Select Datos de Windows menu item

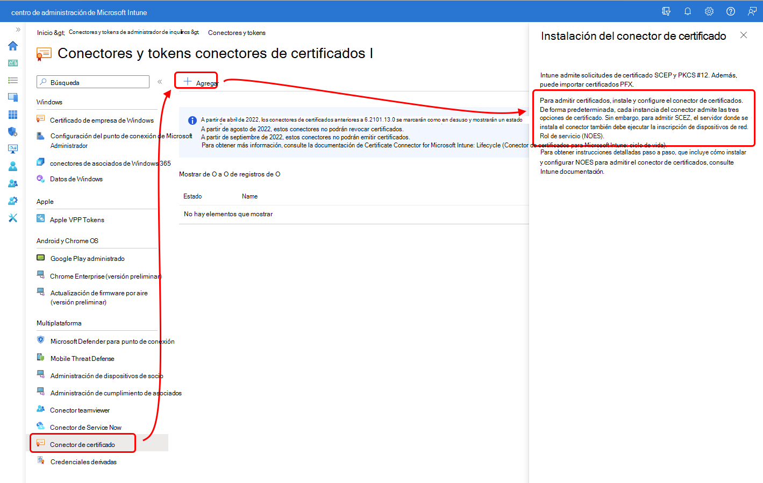76,179
